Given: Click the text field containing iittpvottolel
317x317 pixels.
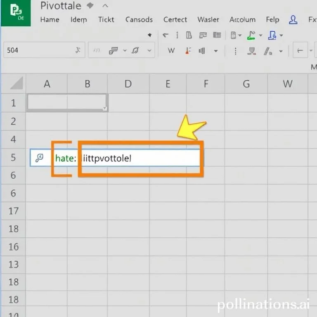Looking at the screenshot, I should coord(141,158).
